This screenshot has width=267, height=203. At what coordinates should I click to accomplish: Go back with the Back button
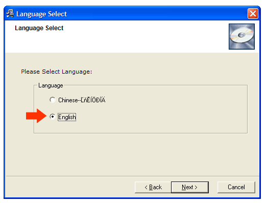pos(153,187)
